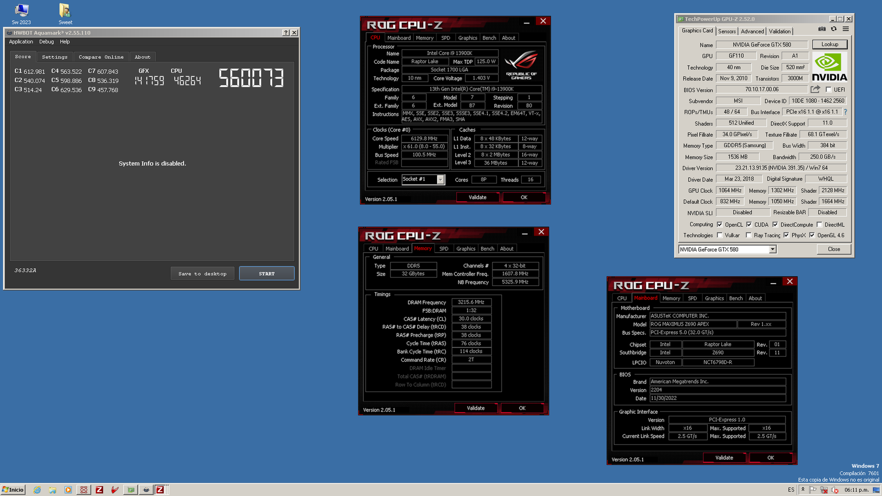Image resolution: width=882 pixels, height=496 pixels.
Task: Open SPD tab in the Memory CPU-Z window
Action: (444, 249)
